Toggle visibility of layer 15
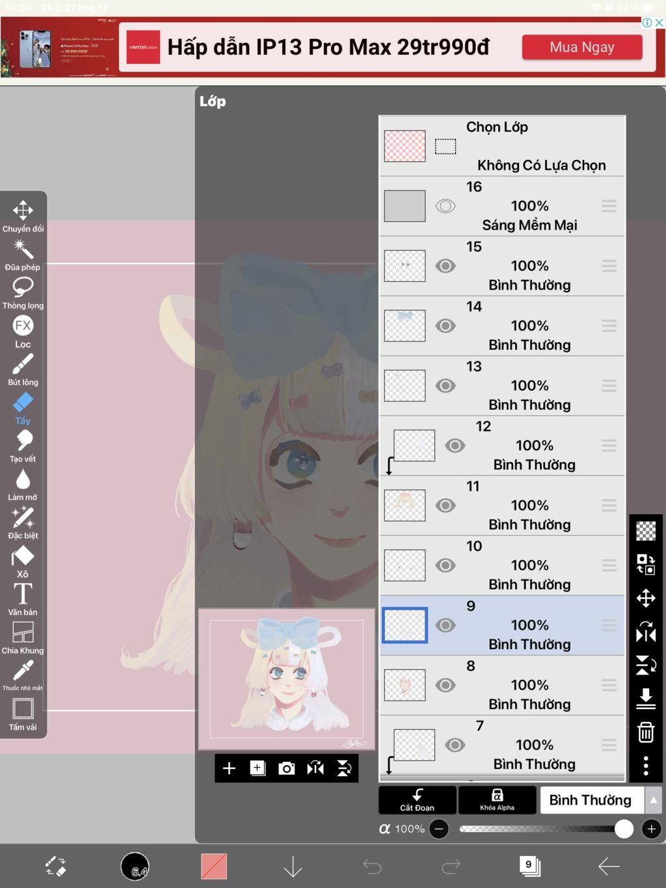The width and height of the screenshot is (666, 888). click(446, 266)
